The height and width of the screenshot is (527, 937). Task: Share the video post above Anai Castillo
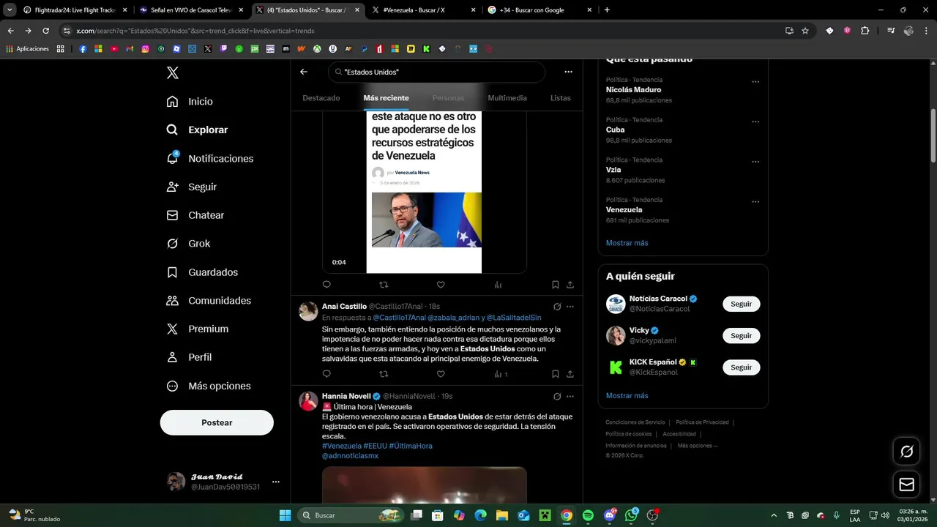click(x=570, y=285)
